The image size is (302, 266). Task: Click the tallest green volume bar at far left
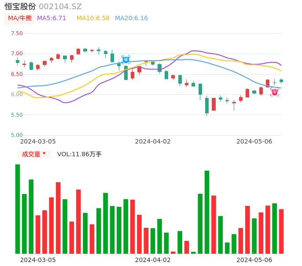(18, 209)
